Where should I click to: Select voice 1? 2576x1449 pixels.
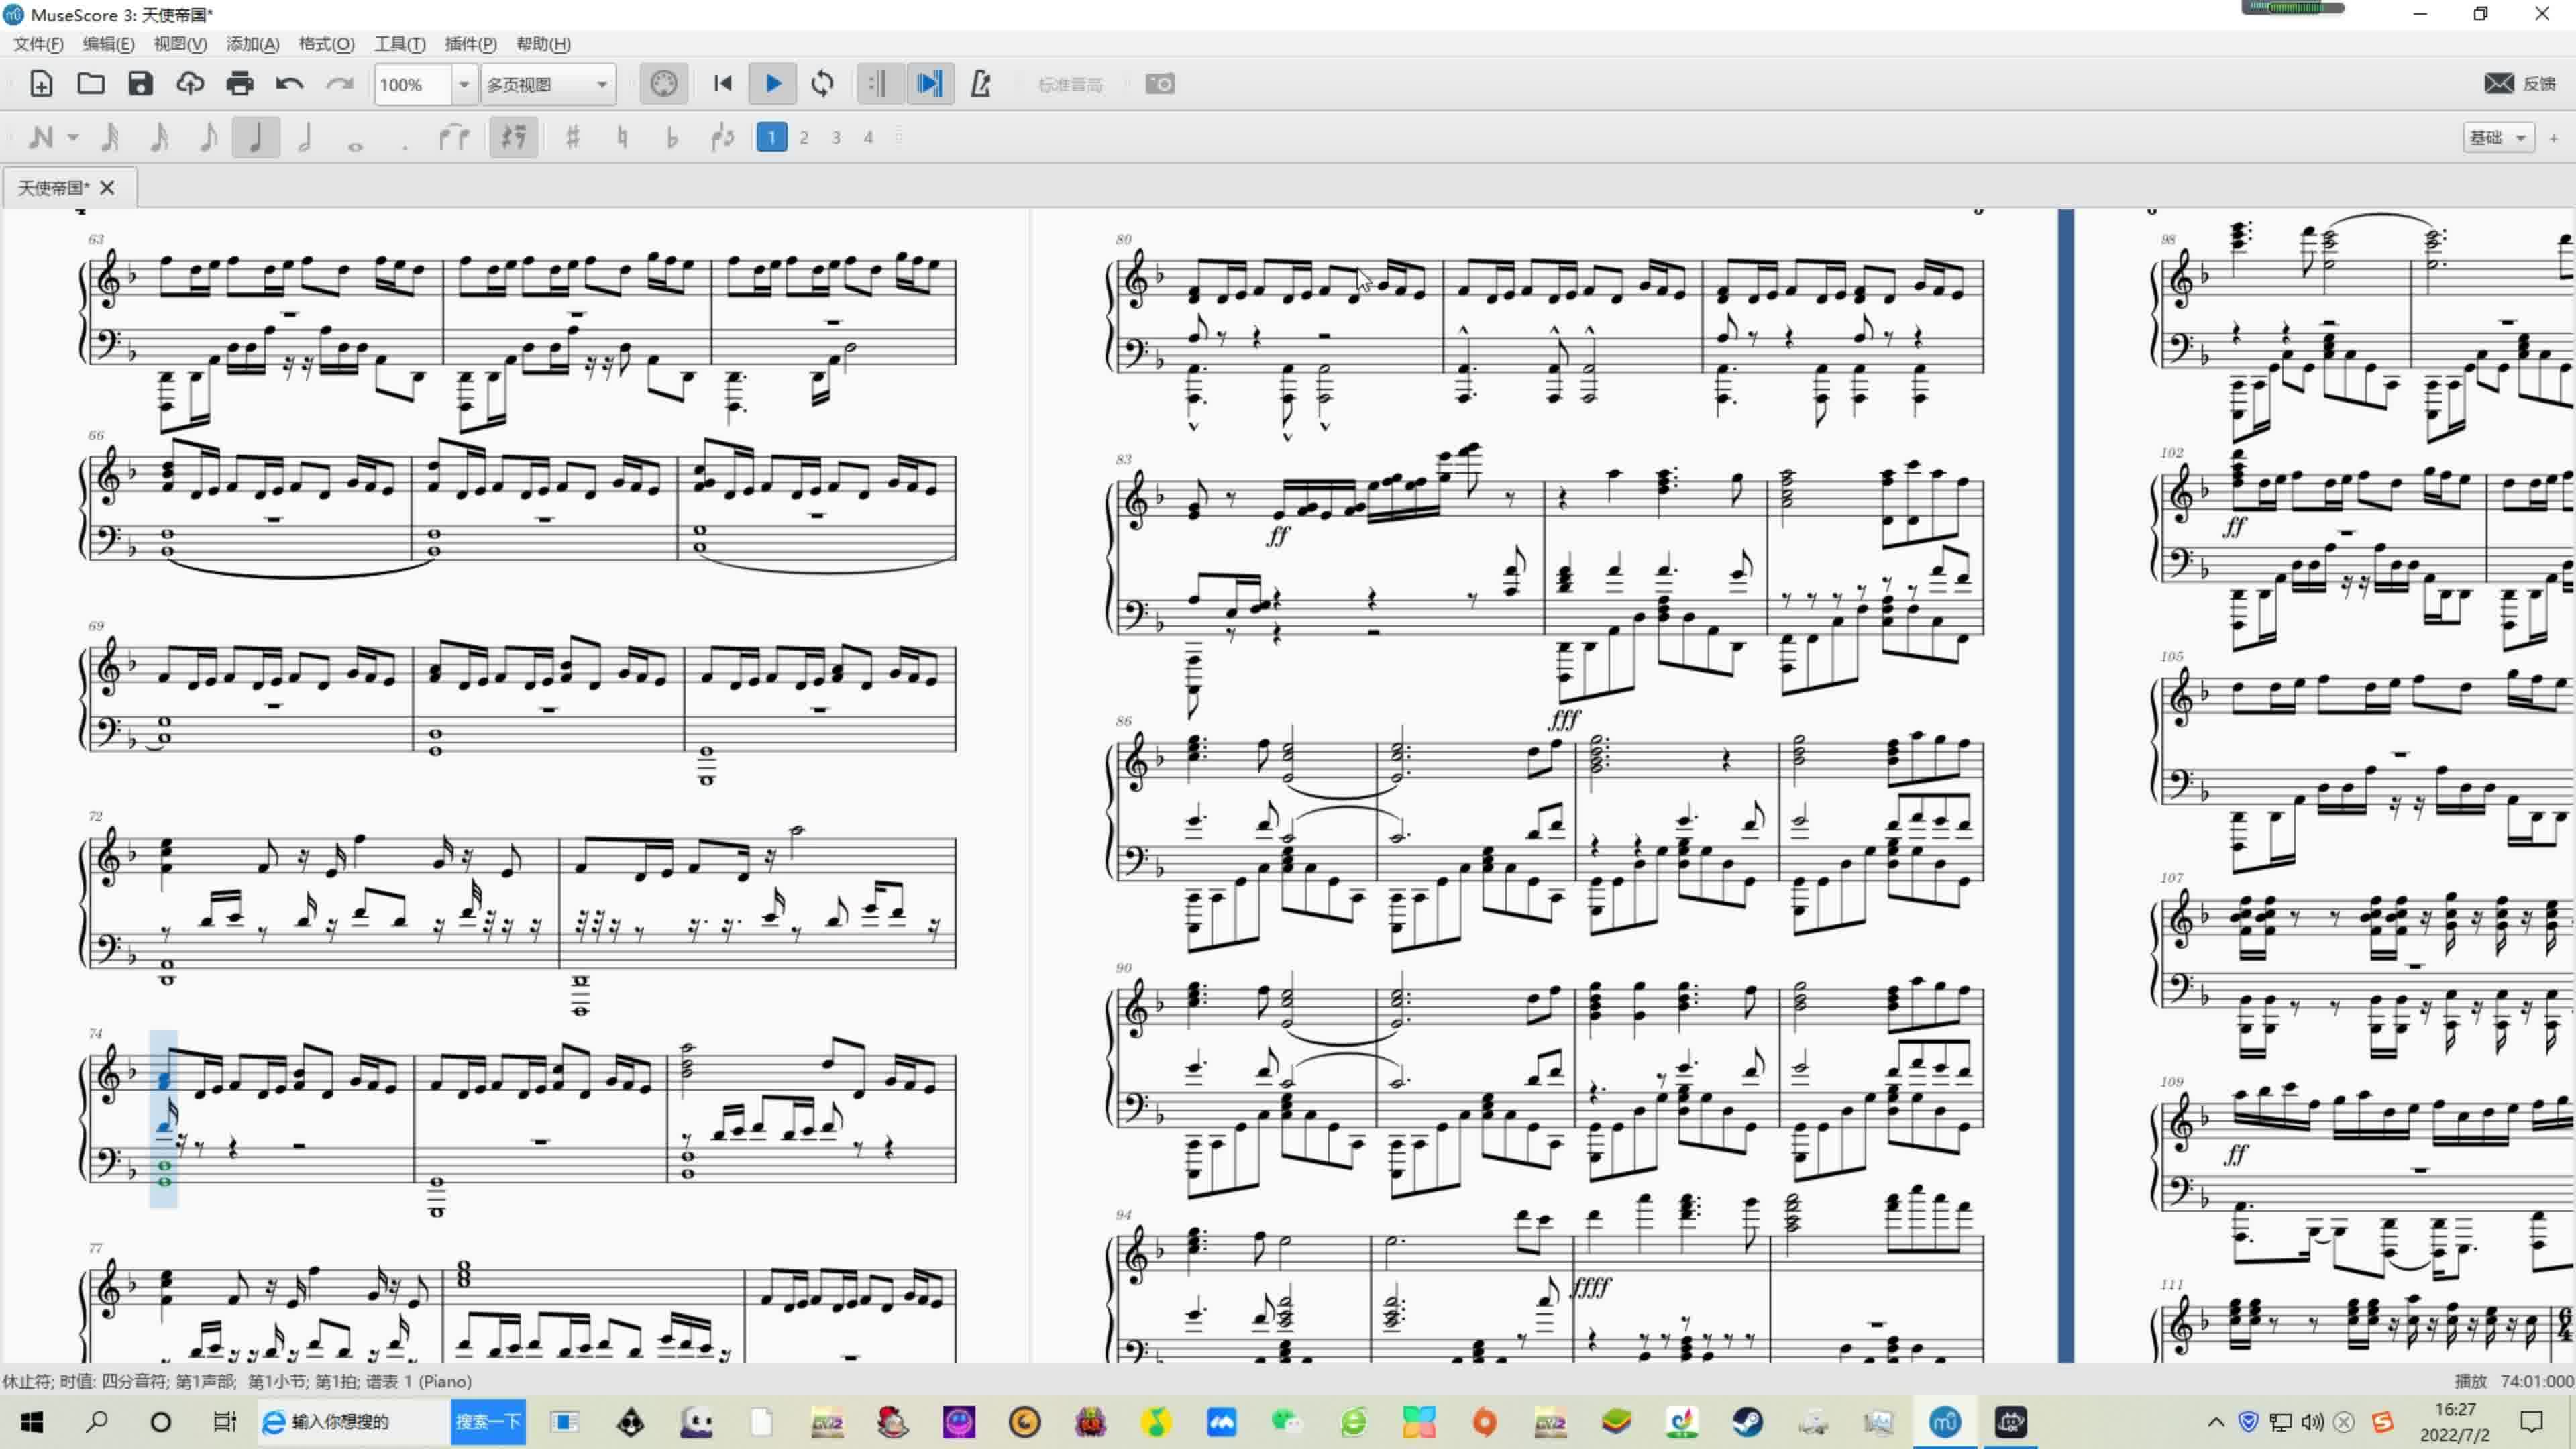click(x=771, y=137)
